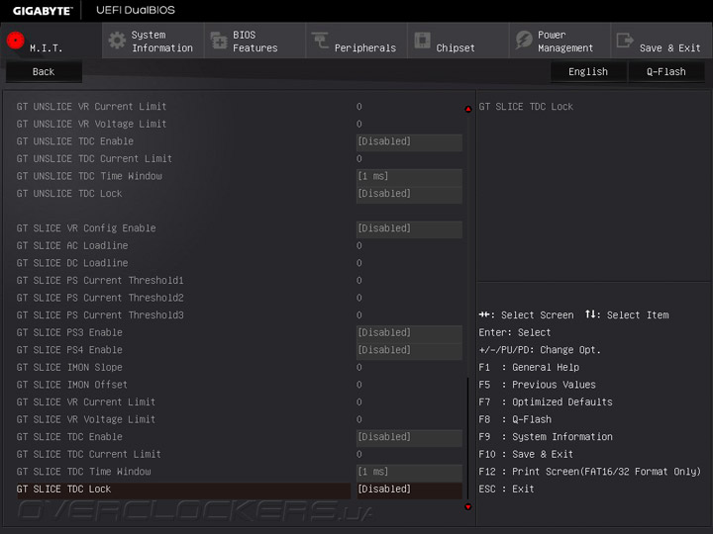Click the System Information gear icon

[117, 42]
